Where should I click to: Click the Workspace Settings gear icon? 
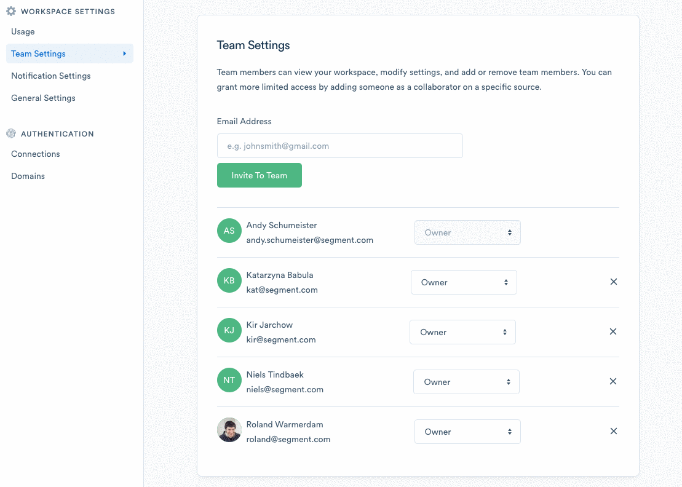click(10, 11)
